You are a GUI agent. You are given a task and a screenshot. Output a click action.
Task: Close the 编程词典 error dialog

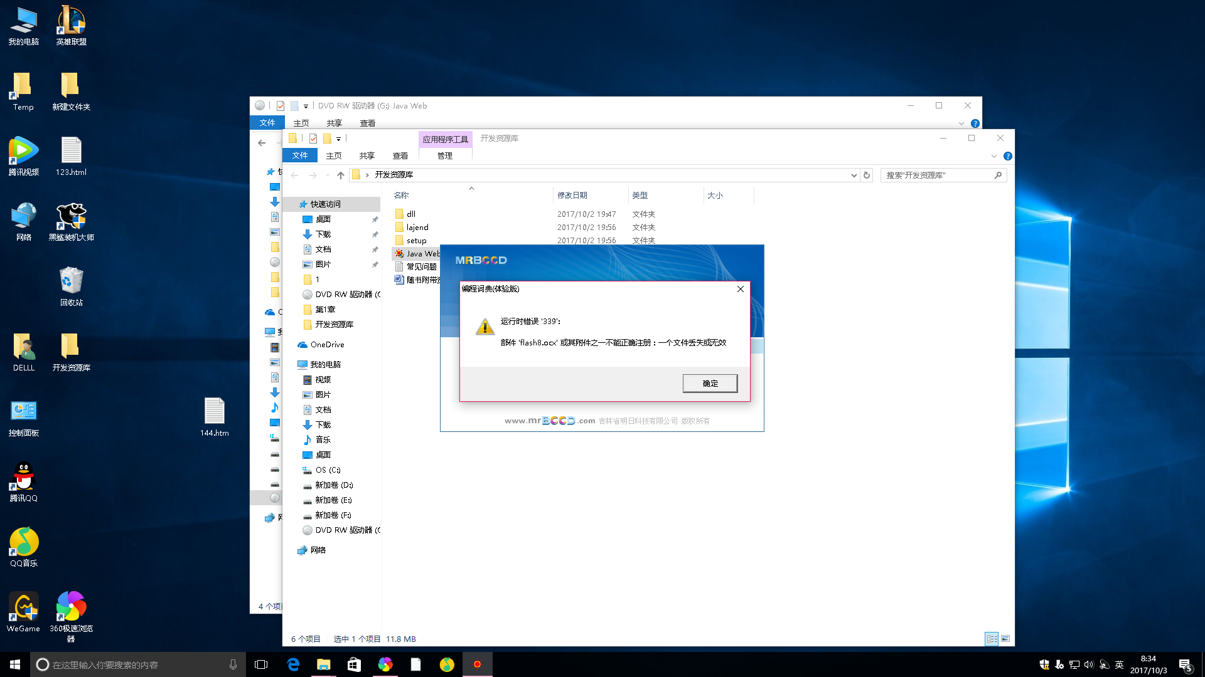click(x=741, y=289)
